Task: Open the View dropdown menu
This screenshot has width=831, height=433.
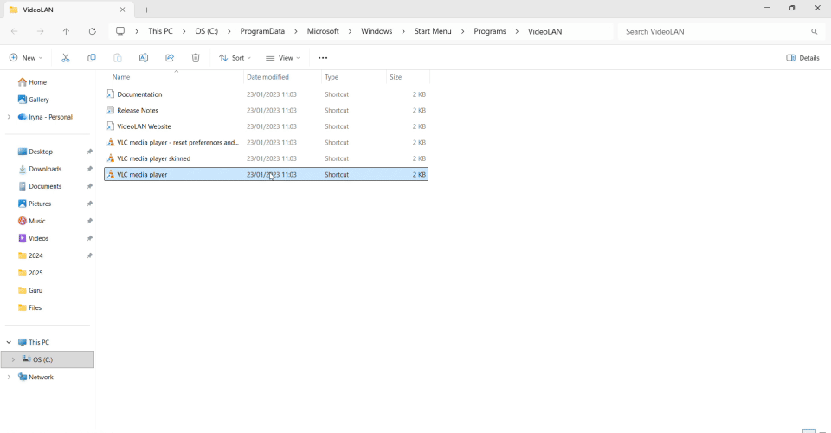Action: (282, 58)
